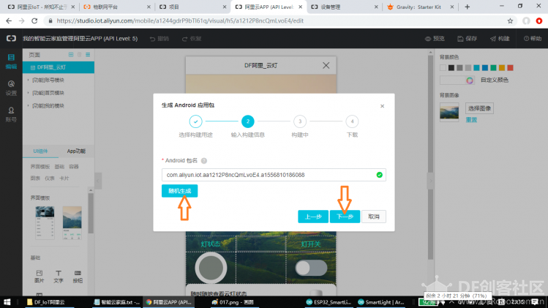Click 构建 build in the header
Image resolution: width=548 pixels, height=308 pixels.
500,39
